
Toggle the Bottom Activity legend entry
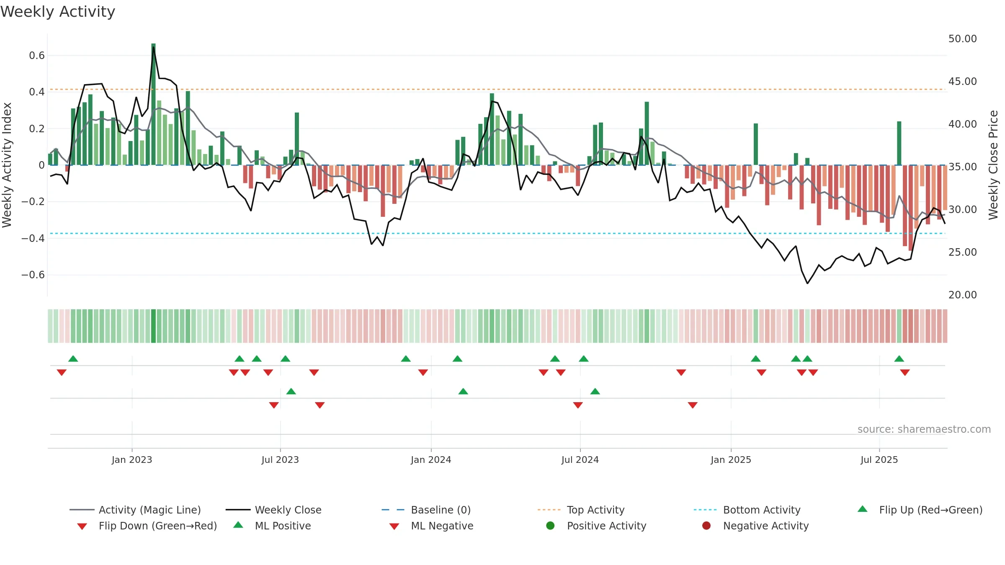(x=747, y=510)
